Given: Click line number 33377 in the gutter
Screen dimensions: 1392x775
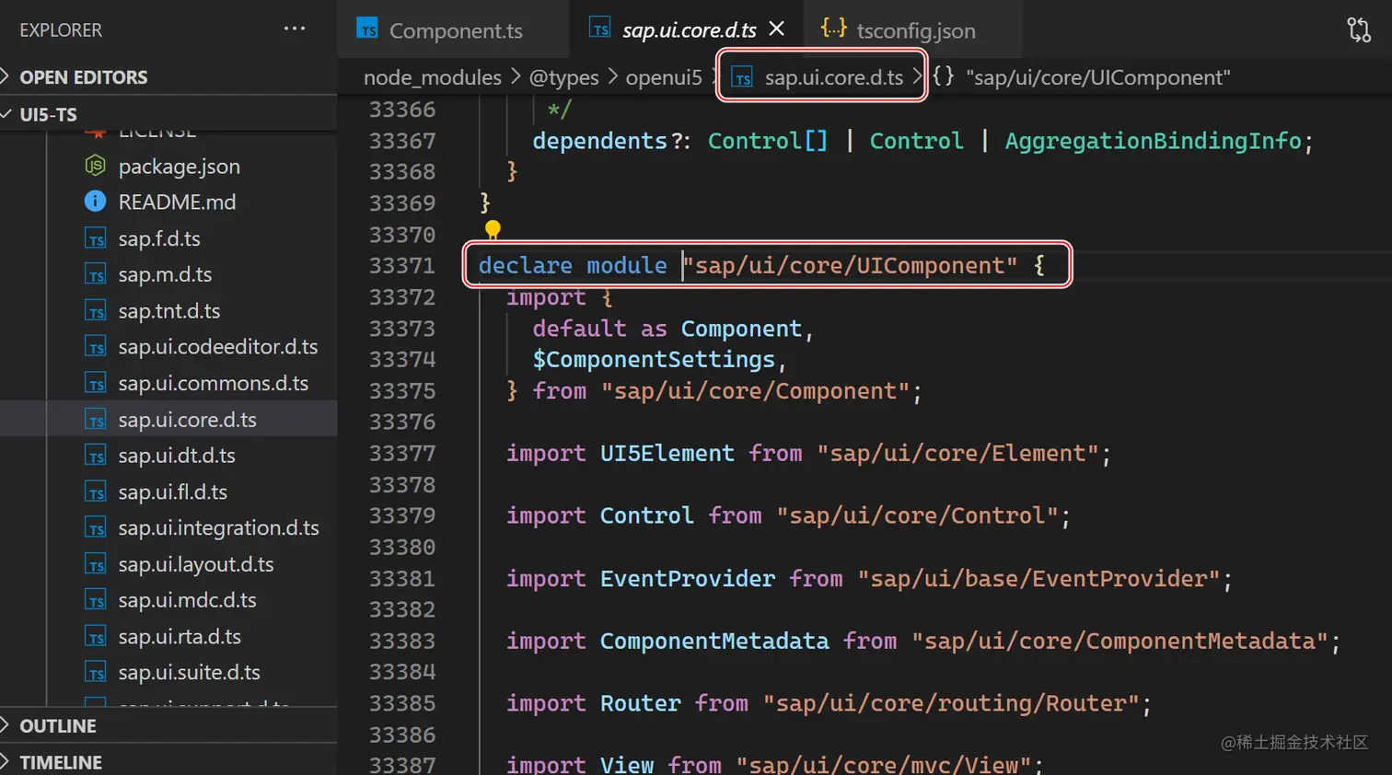Looking at the screenshot, I should 402,454.
